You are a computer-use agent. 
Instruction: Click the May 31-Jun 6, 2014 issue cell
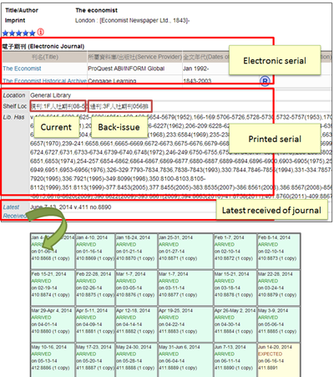[x=185, y=360]
